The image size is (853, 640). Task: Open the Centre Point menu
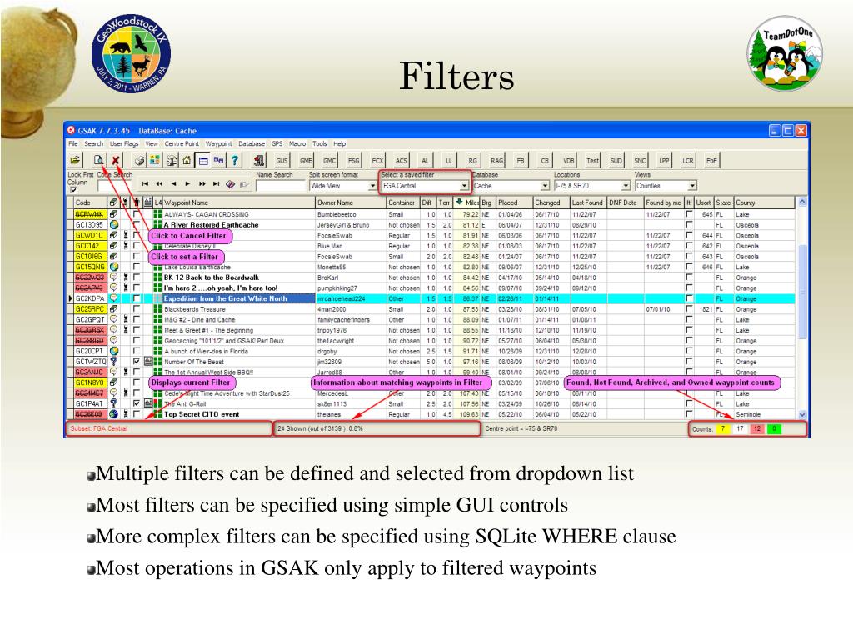point(182,143)
